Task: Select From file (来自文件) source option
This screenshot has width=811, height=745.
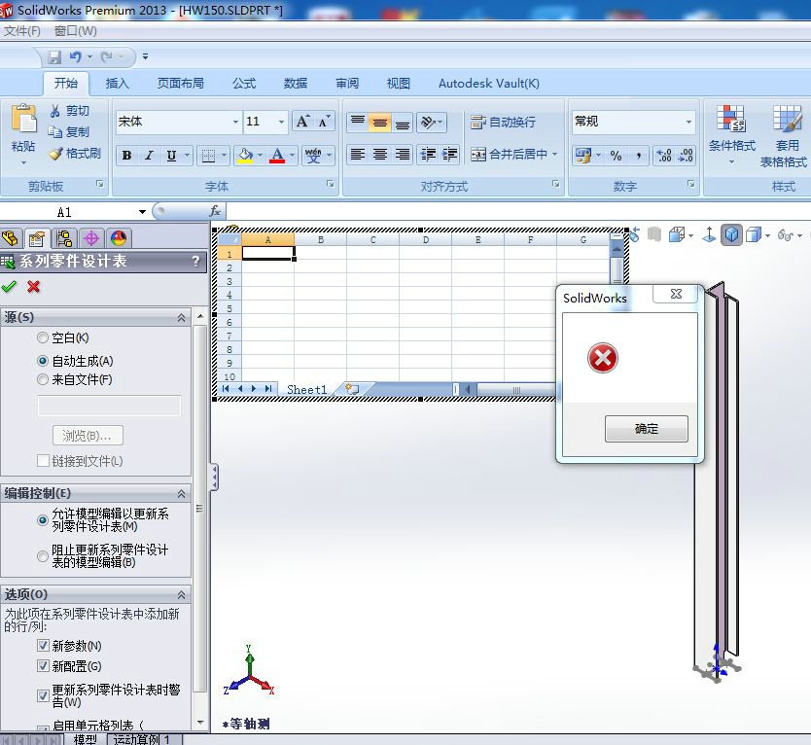Action: click(43, 379)
